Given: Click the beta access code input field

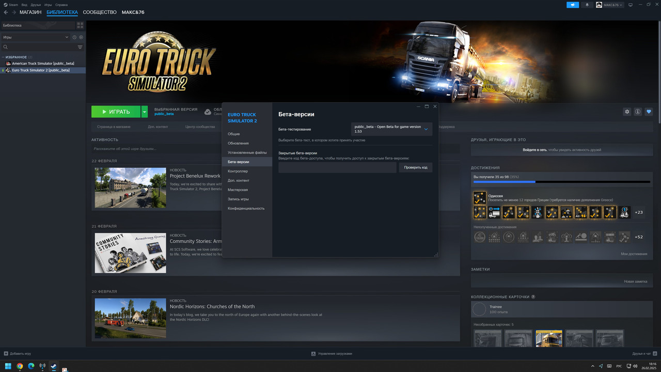Looking at the screenshot, I should coord(337,167).
